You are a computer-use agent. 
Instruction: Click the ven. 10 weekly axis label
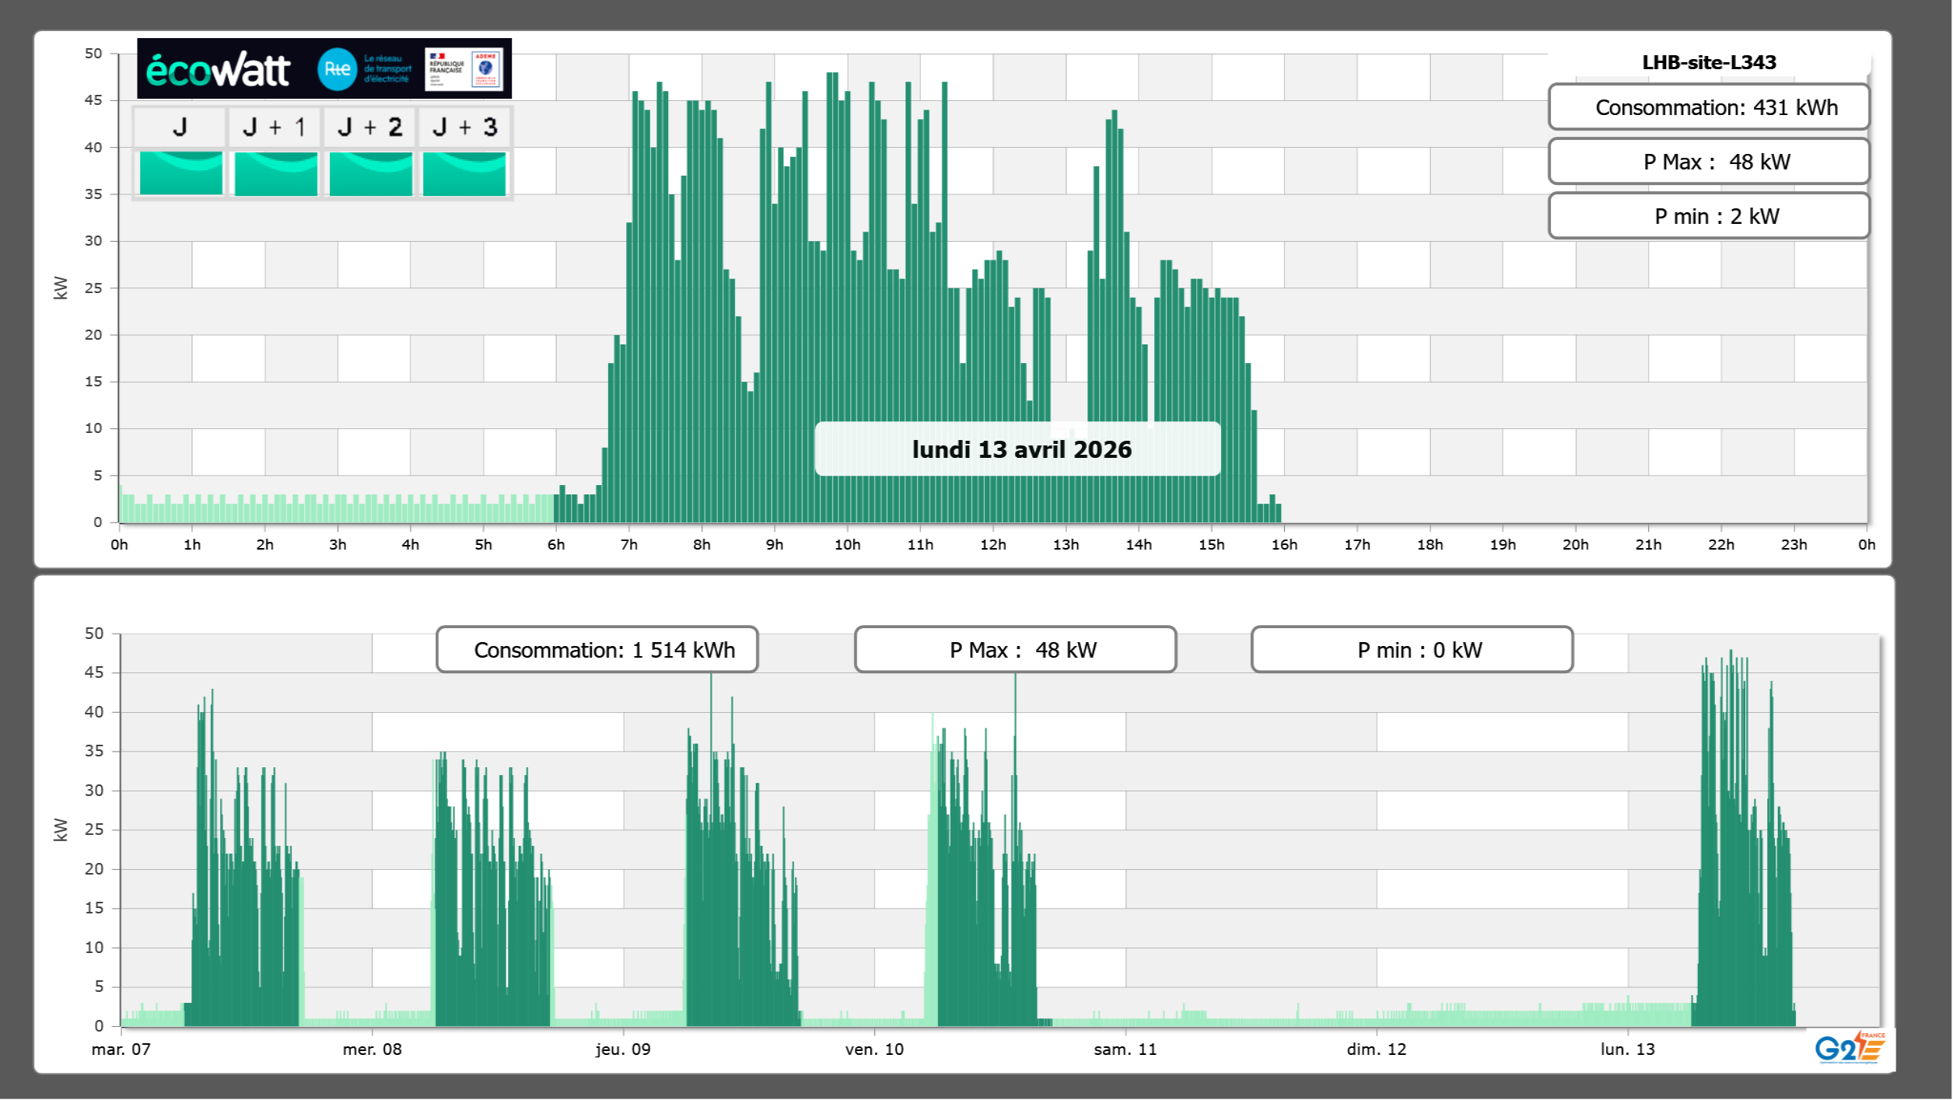(874, 1049)
